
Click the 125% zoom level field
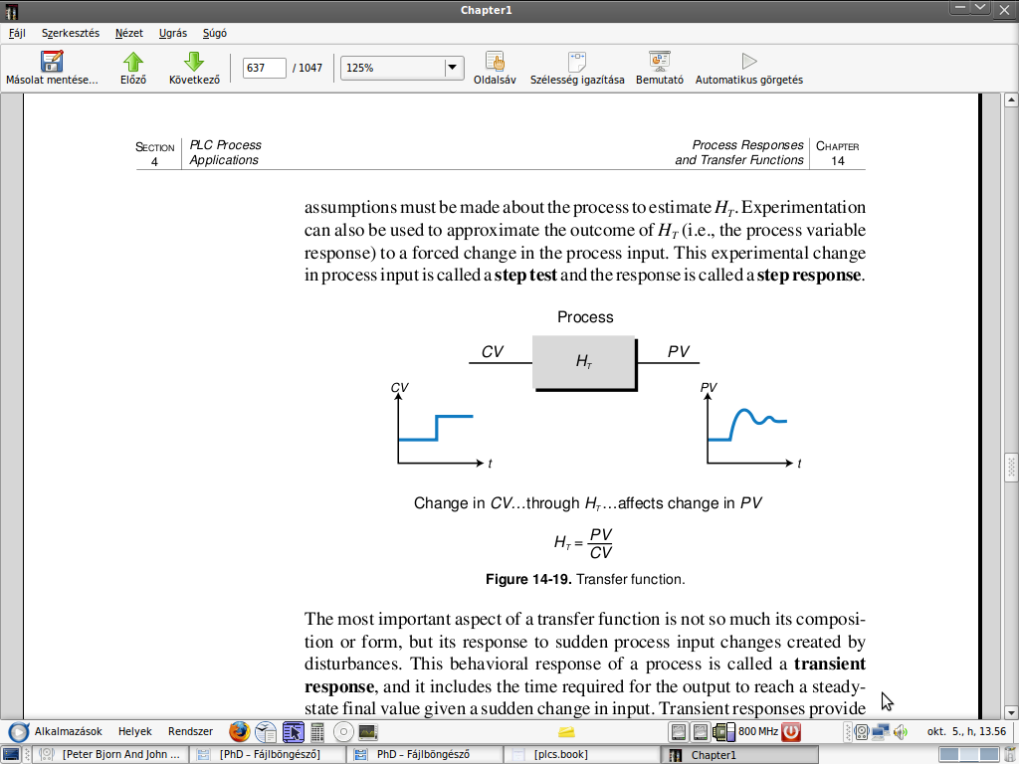point(392,68)
